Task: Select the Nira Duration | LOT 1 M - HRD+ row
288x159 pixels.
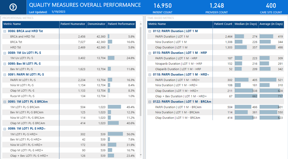Action: 216,85
